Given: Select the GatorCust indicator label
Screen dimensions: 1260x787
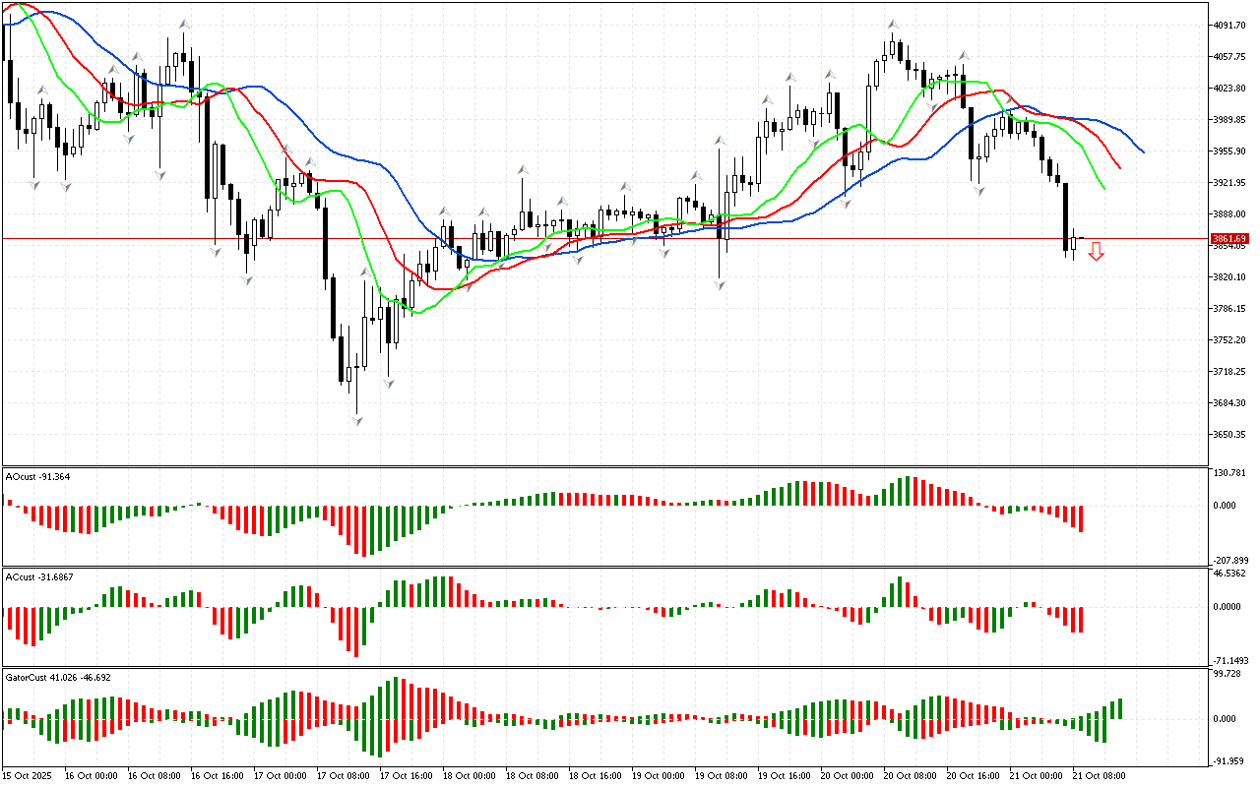Looking at the screenshot, I should 57,678.
